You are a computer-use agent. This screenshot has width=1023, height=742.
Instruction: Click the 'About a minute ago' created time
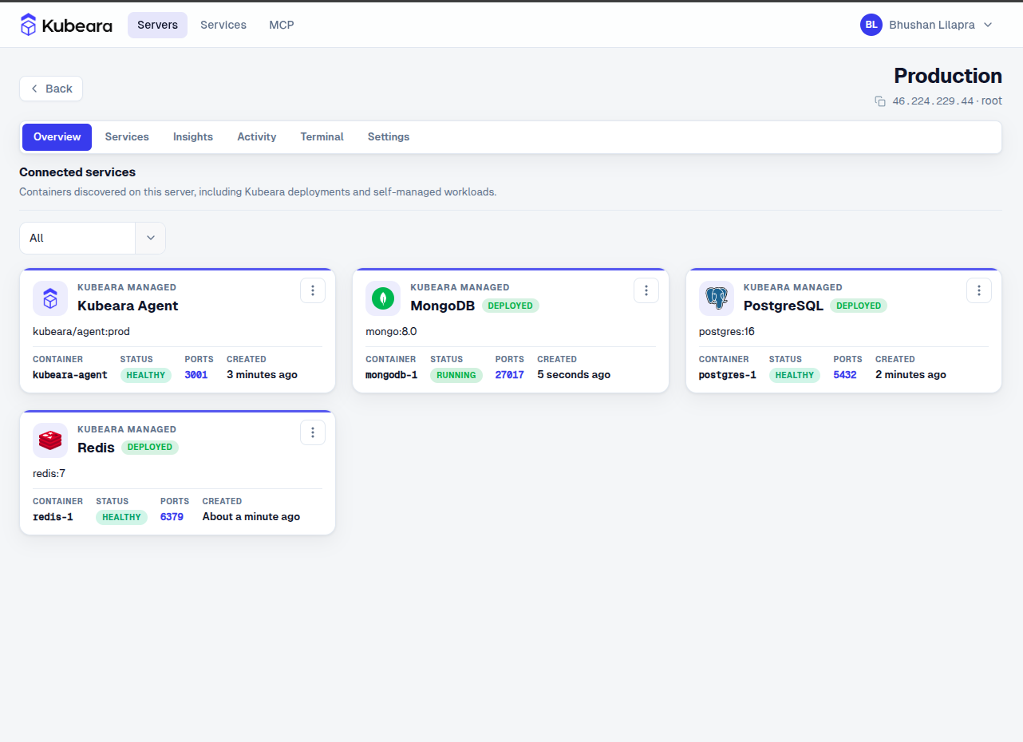pos(251,517)
